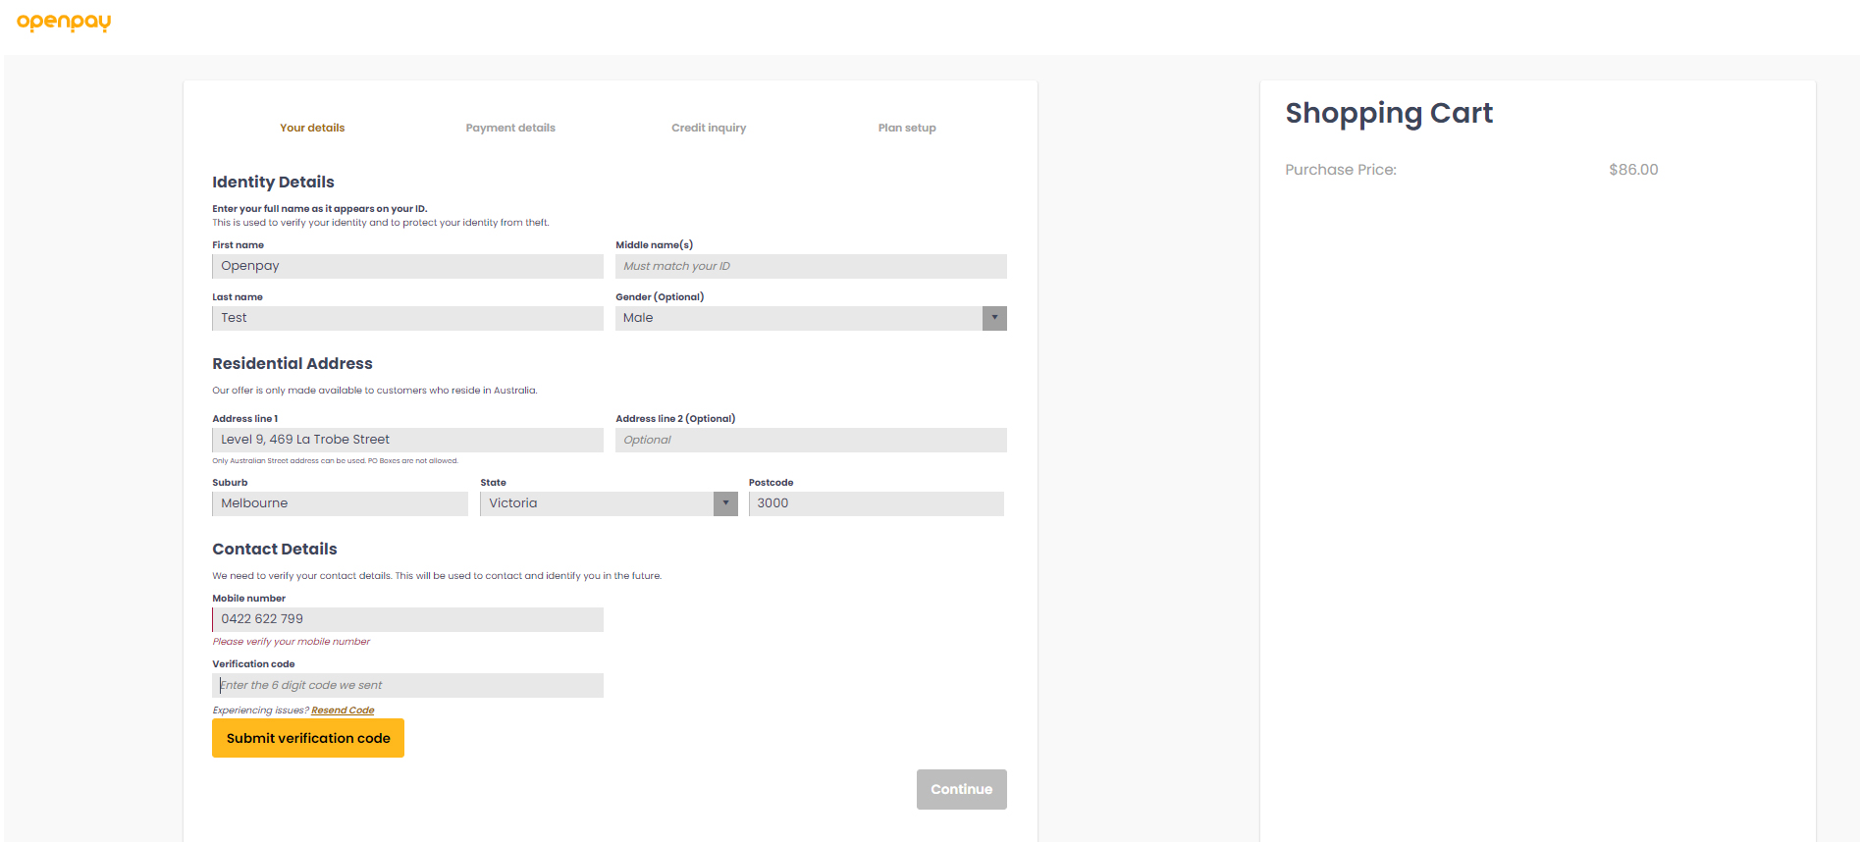
Task: Open the Gender dropdown arrow
Action: pos(993,318)
